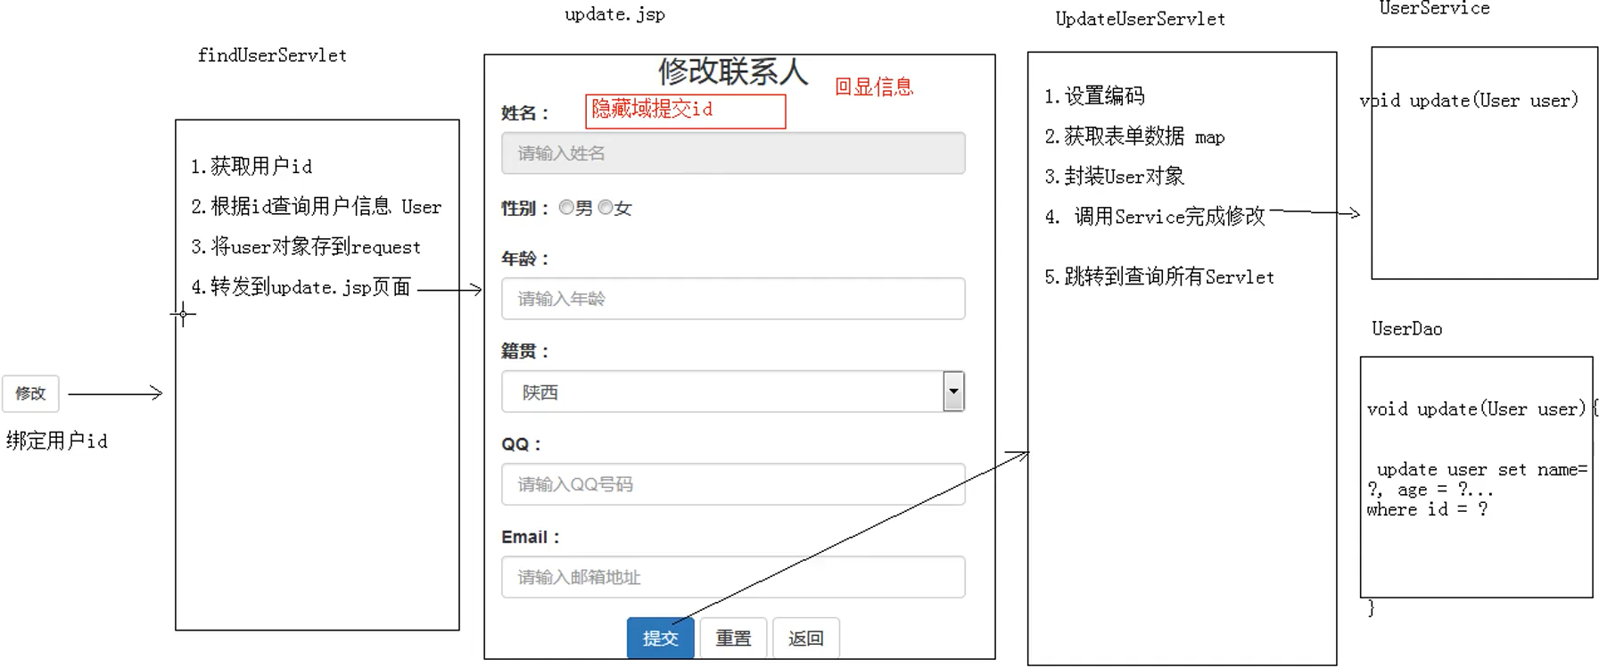Click the findUserServlet title label
Image resolution: width=1599 pixels, height=668 pixels.
coord(272,55)
